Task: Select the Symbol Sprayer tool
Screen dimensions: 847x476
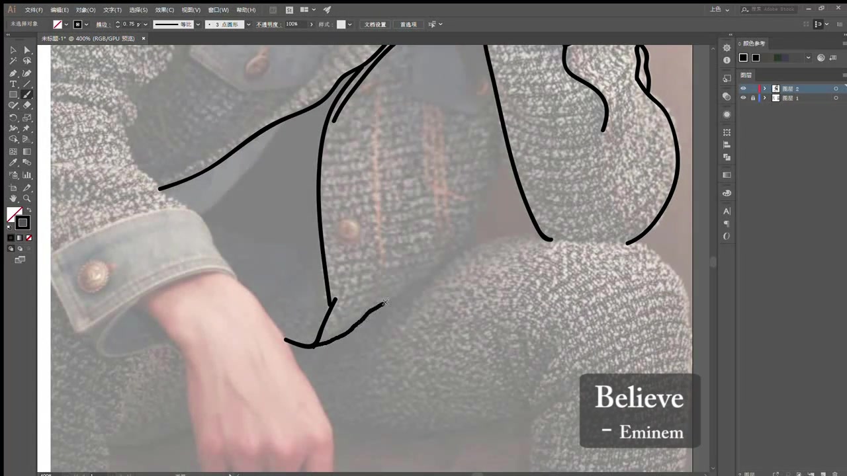Action: [x=13, y=175]
